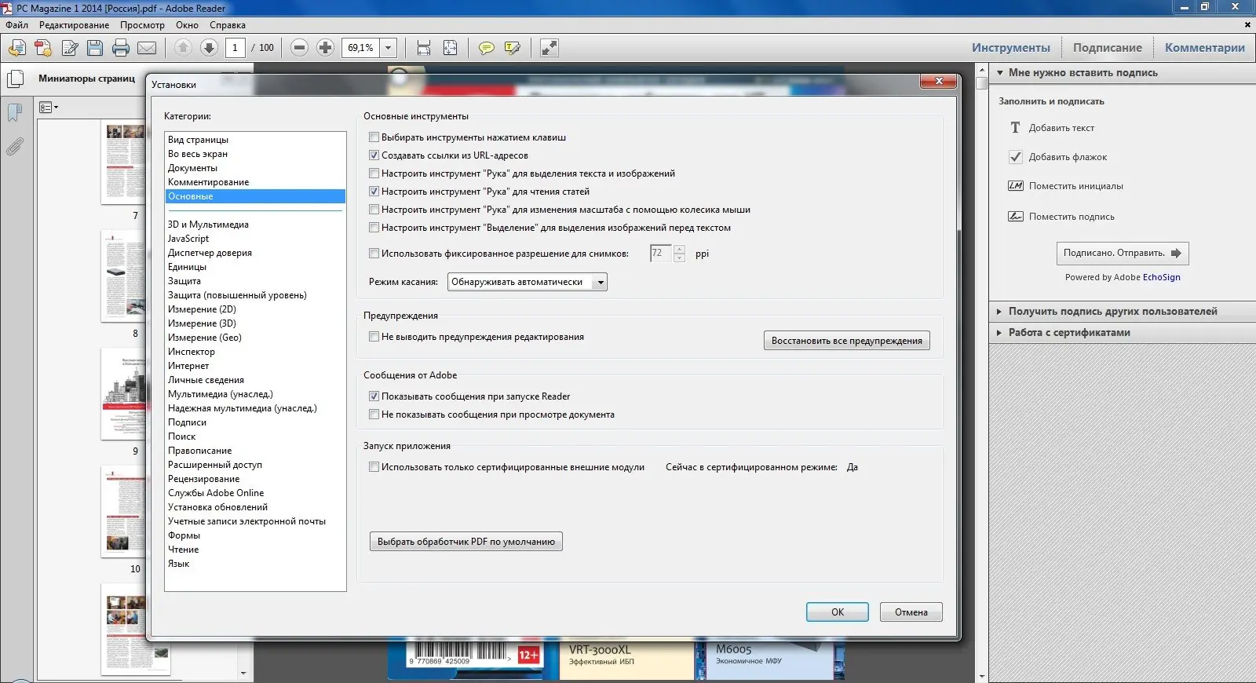Image resolution: width=1256 pixels, height=683 pixels.
Task: Check Не показывать сообщения при просмотре документа
Action: [374, 415]
